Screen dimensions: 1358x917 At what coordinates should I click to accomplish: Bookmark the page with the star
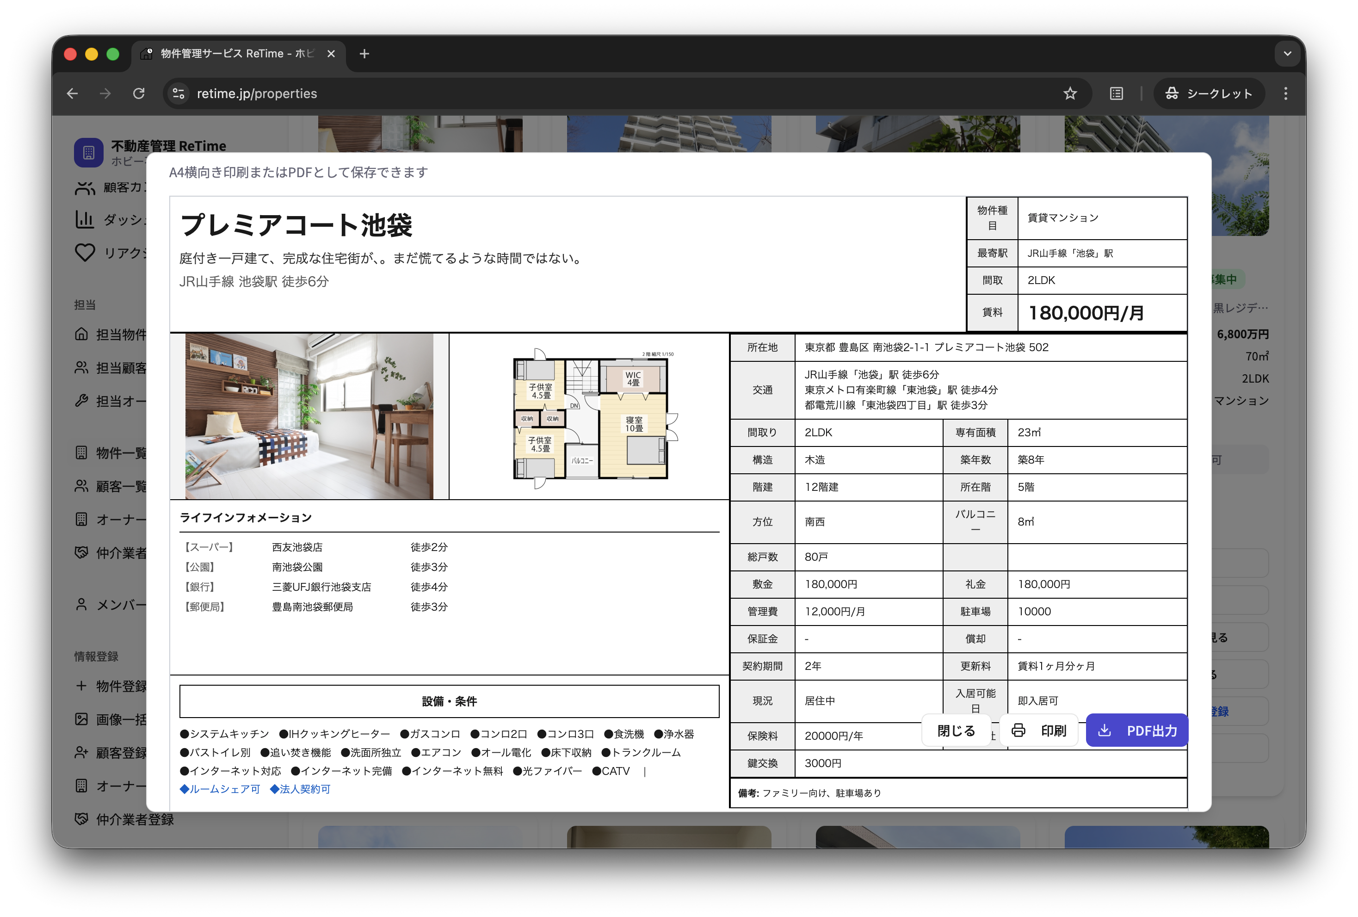(1070, 93)
